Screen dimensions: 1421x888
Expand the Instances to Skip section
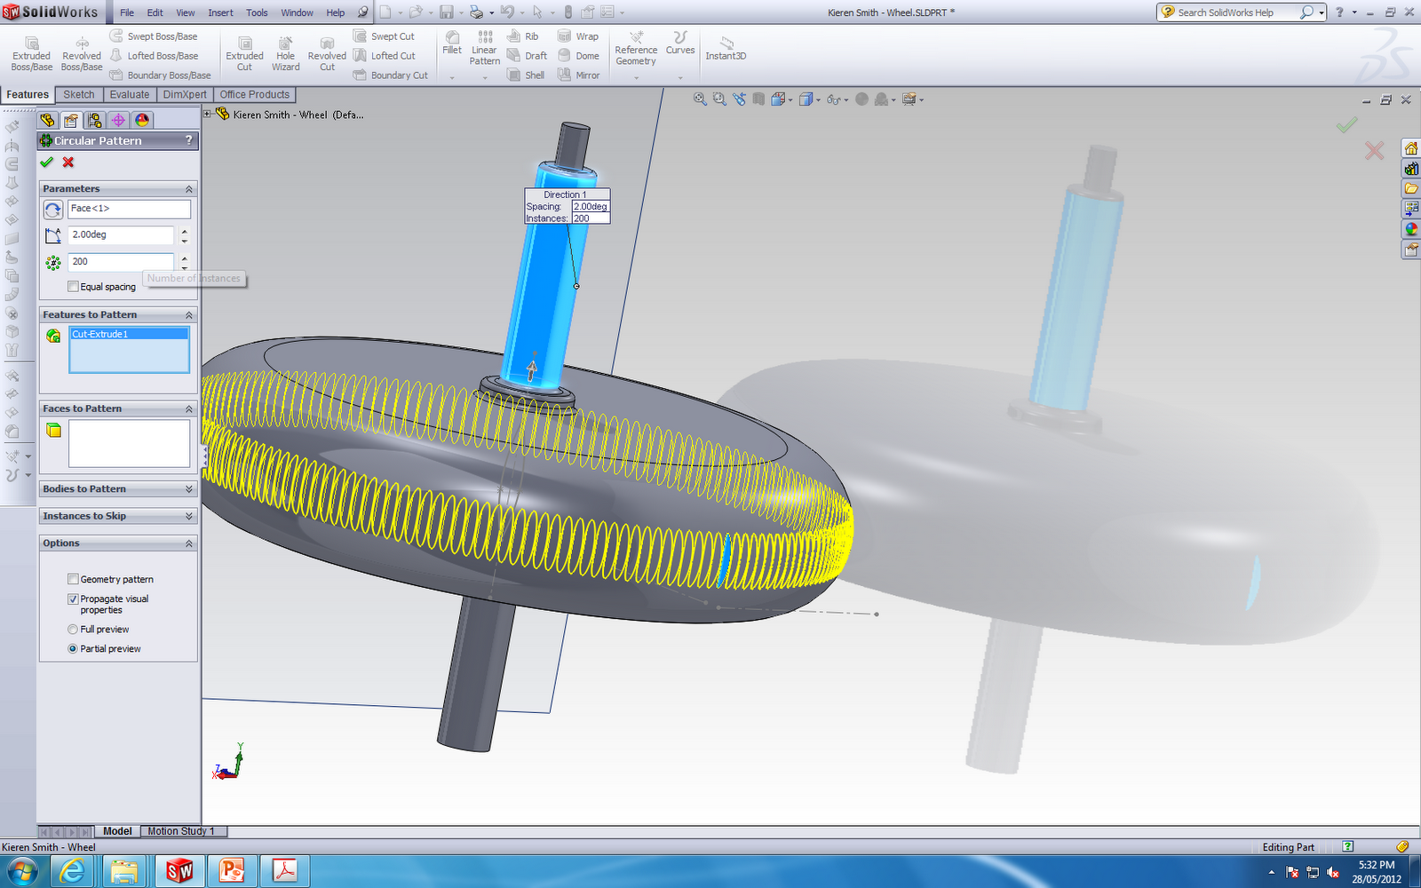[x=189, y=516]
